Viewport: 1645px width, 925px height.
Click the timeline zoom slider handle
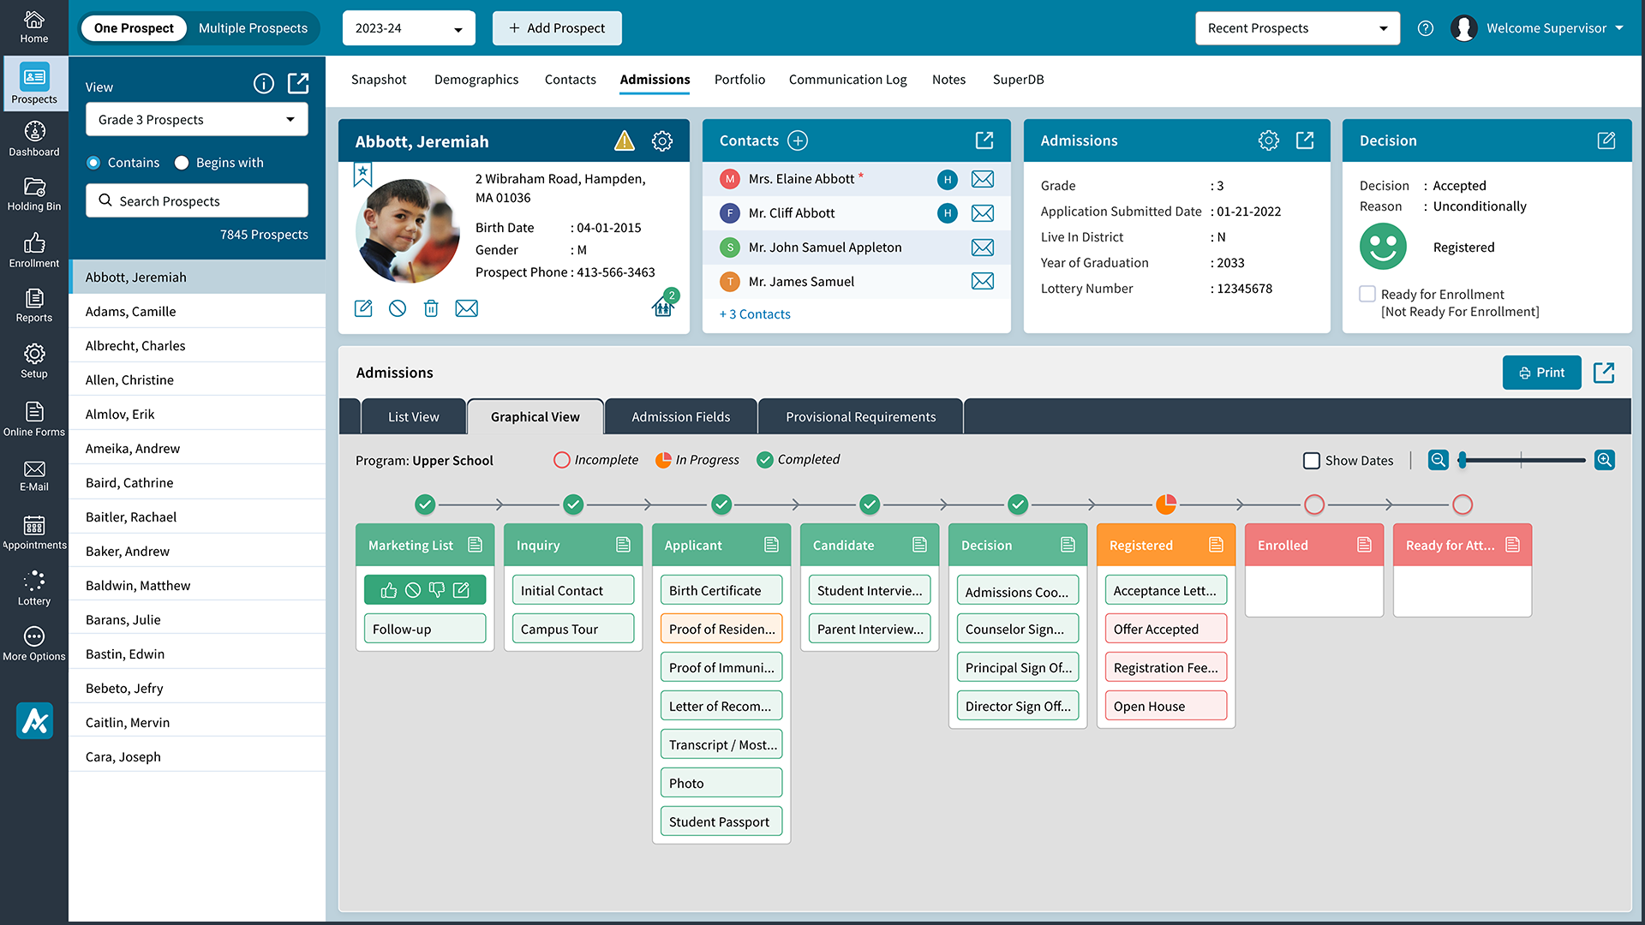pos(1463,460)
